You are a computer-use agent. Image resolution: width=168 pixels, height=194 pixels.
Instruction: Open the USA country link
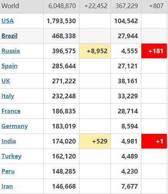click(x=7, y=21)
